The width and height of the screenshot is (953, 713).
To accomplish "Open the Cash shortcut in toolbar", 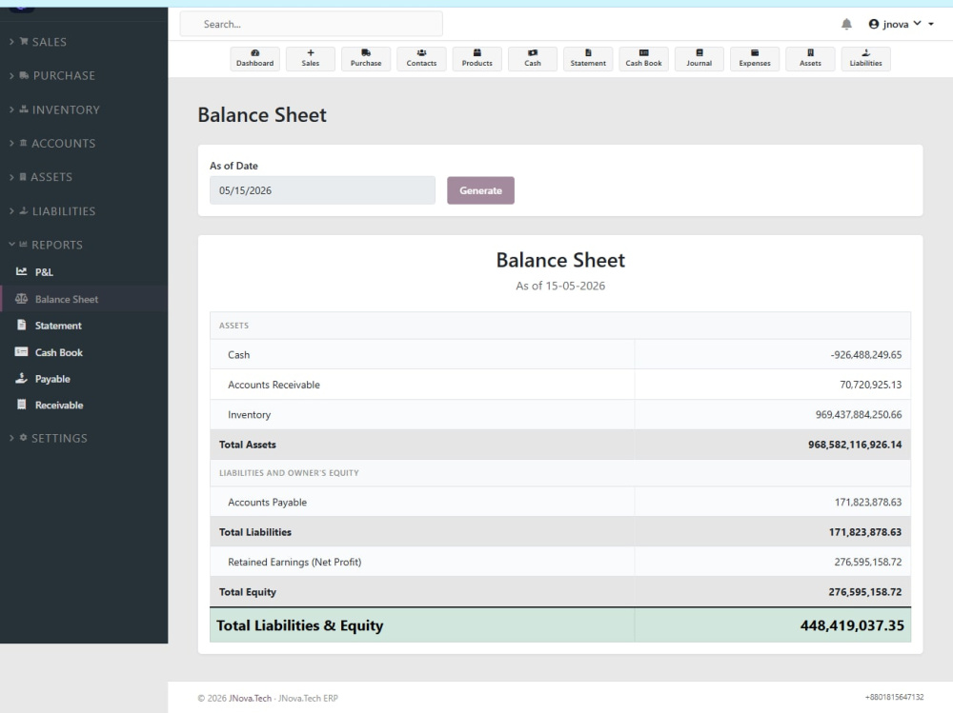I will [533, 58].
